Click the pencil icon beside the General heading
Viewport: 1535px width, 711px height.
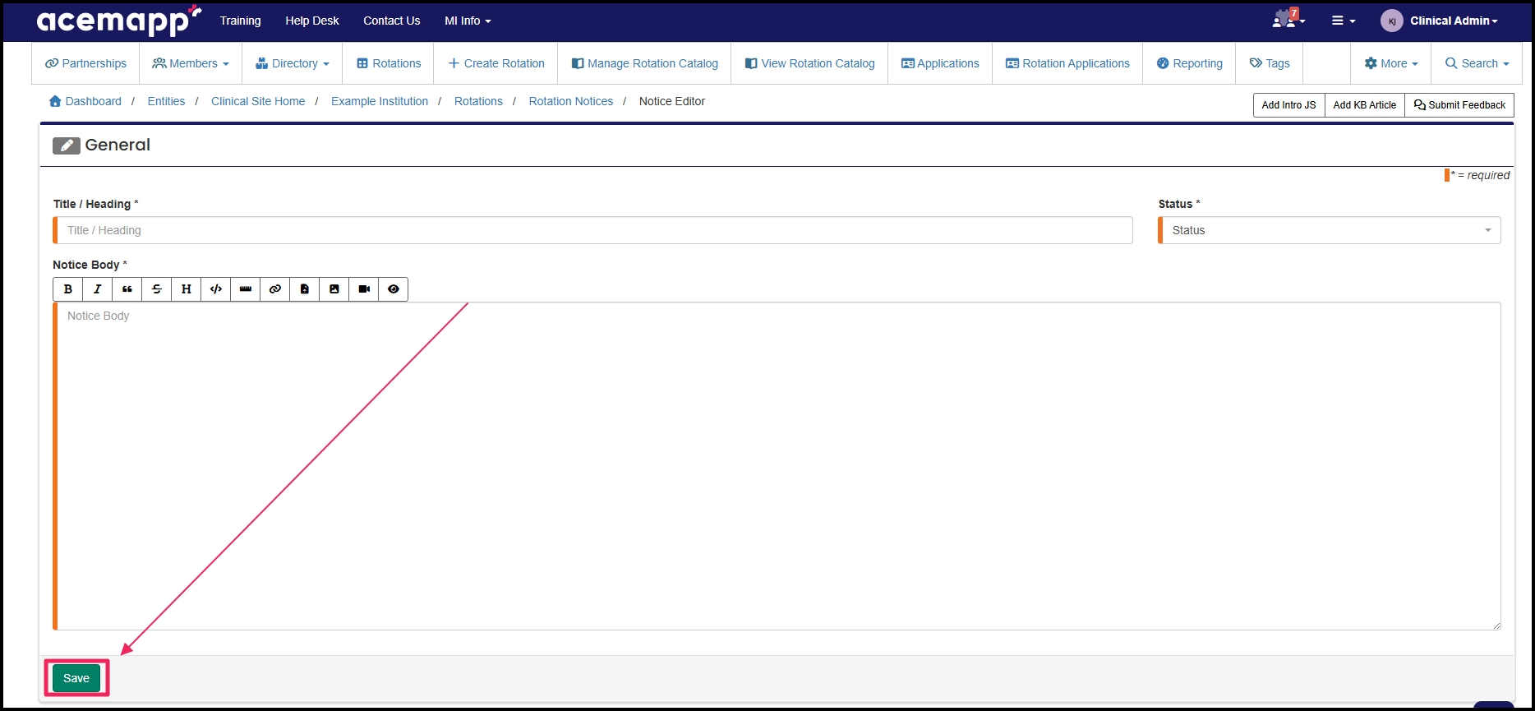(67, 145)
